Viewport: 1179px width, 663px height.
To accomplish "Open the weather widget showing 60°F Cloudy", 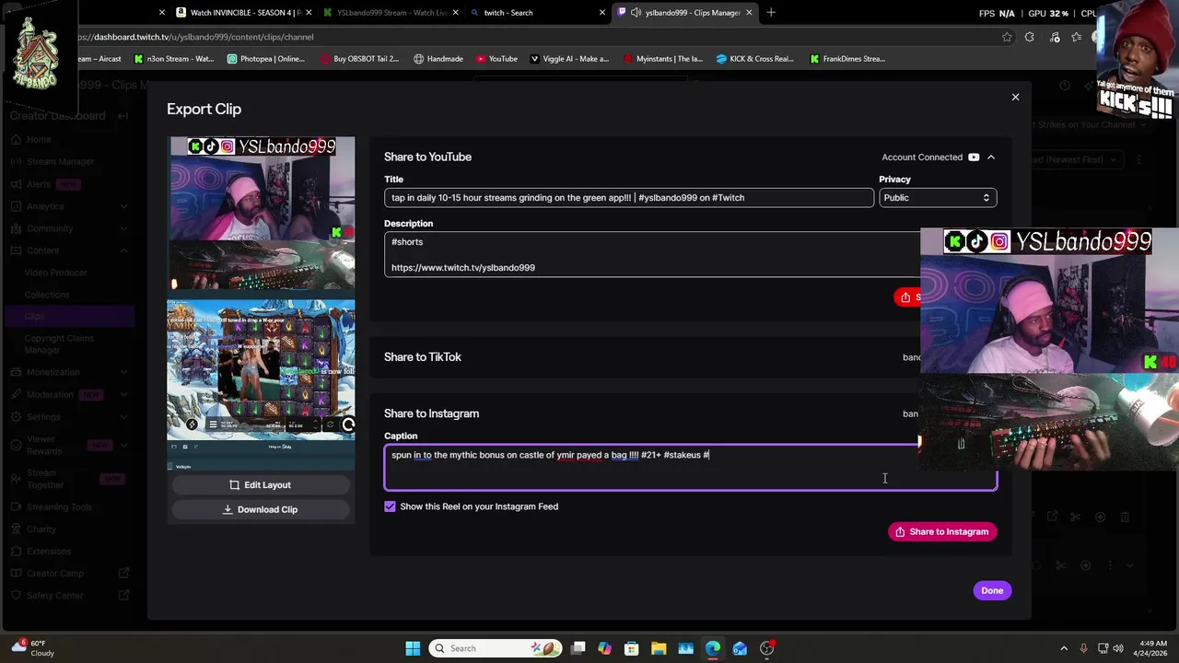I will [x=33, y=648].
